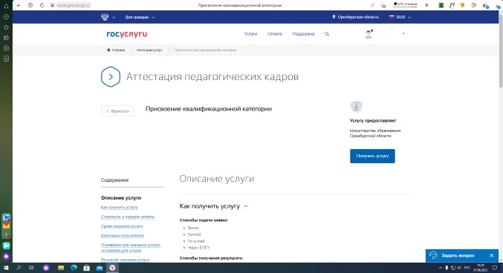This screenshot has height=273, width=503.
Task: Close the 'Задать вопрос' widget
Action: 491,256
